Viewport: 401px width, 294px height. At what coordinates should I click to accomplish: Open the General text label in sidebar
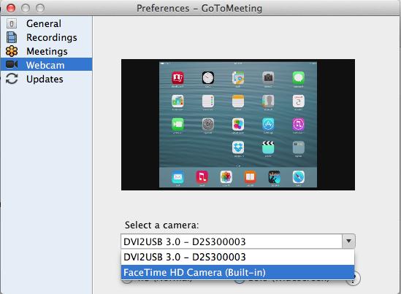pyautogui.click(x=44, y=23)
